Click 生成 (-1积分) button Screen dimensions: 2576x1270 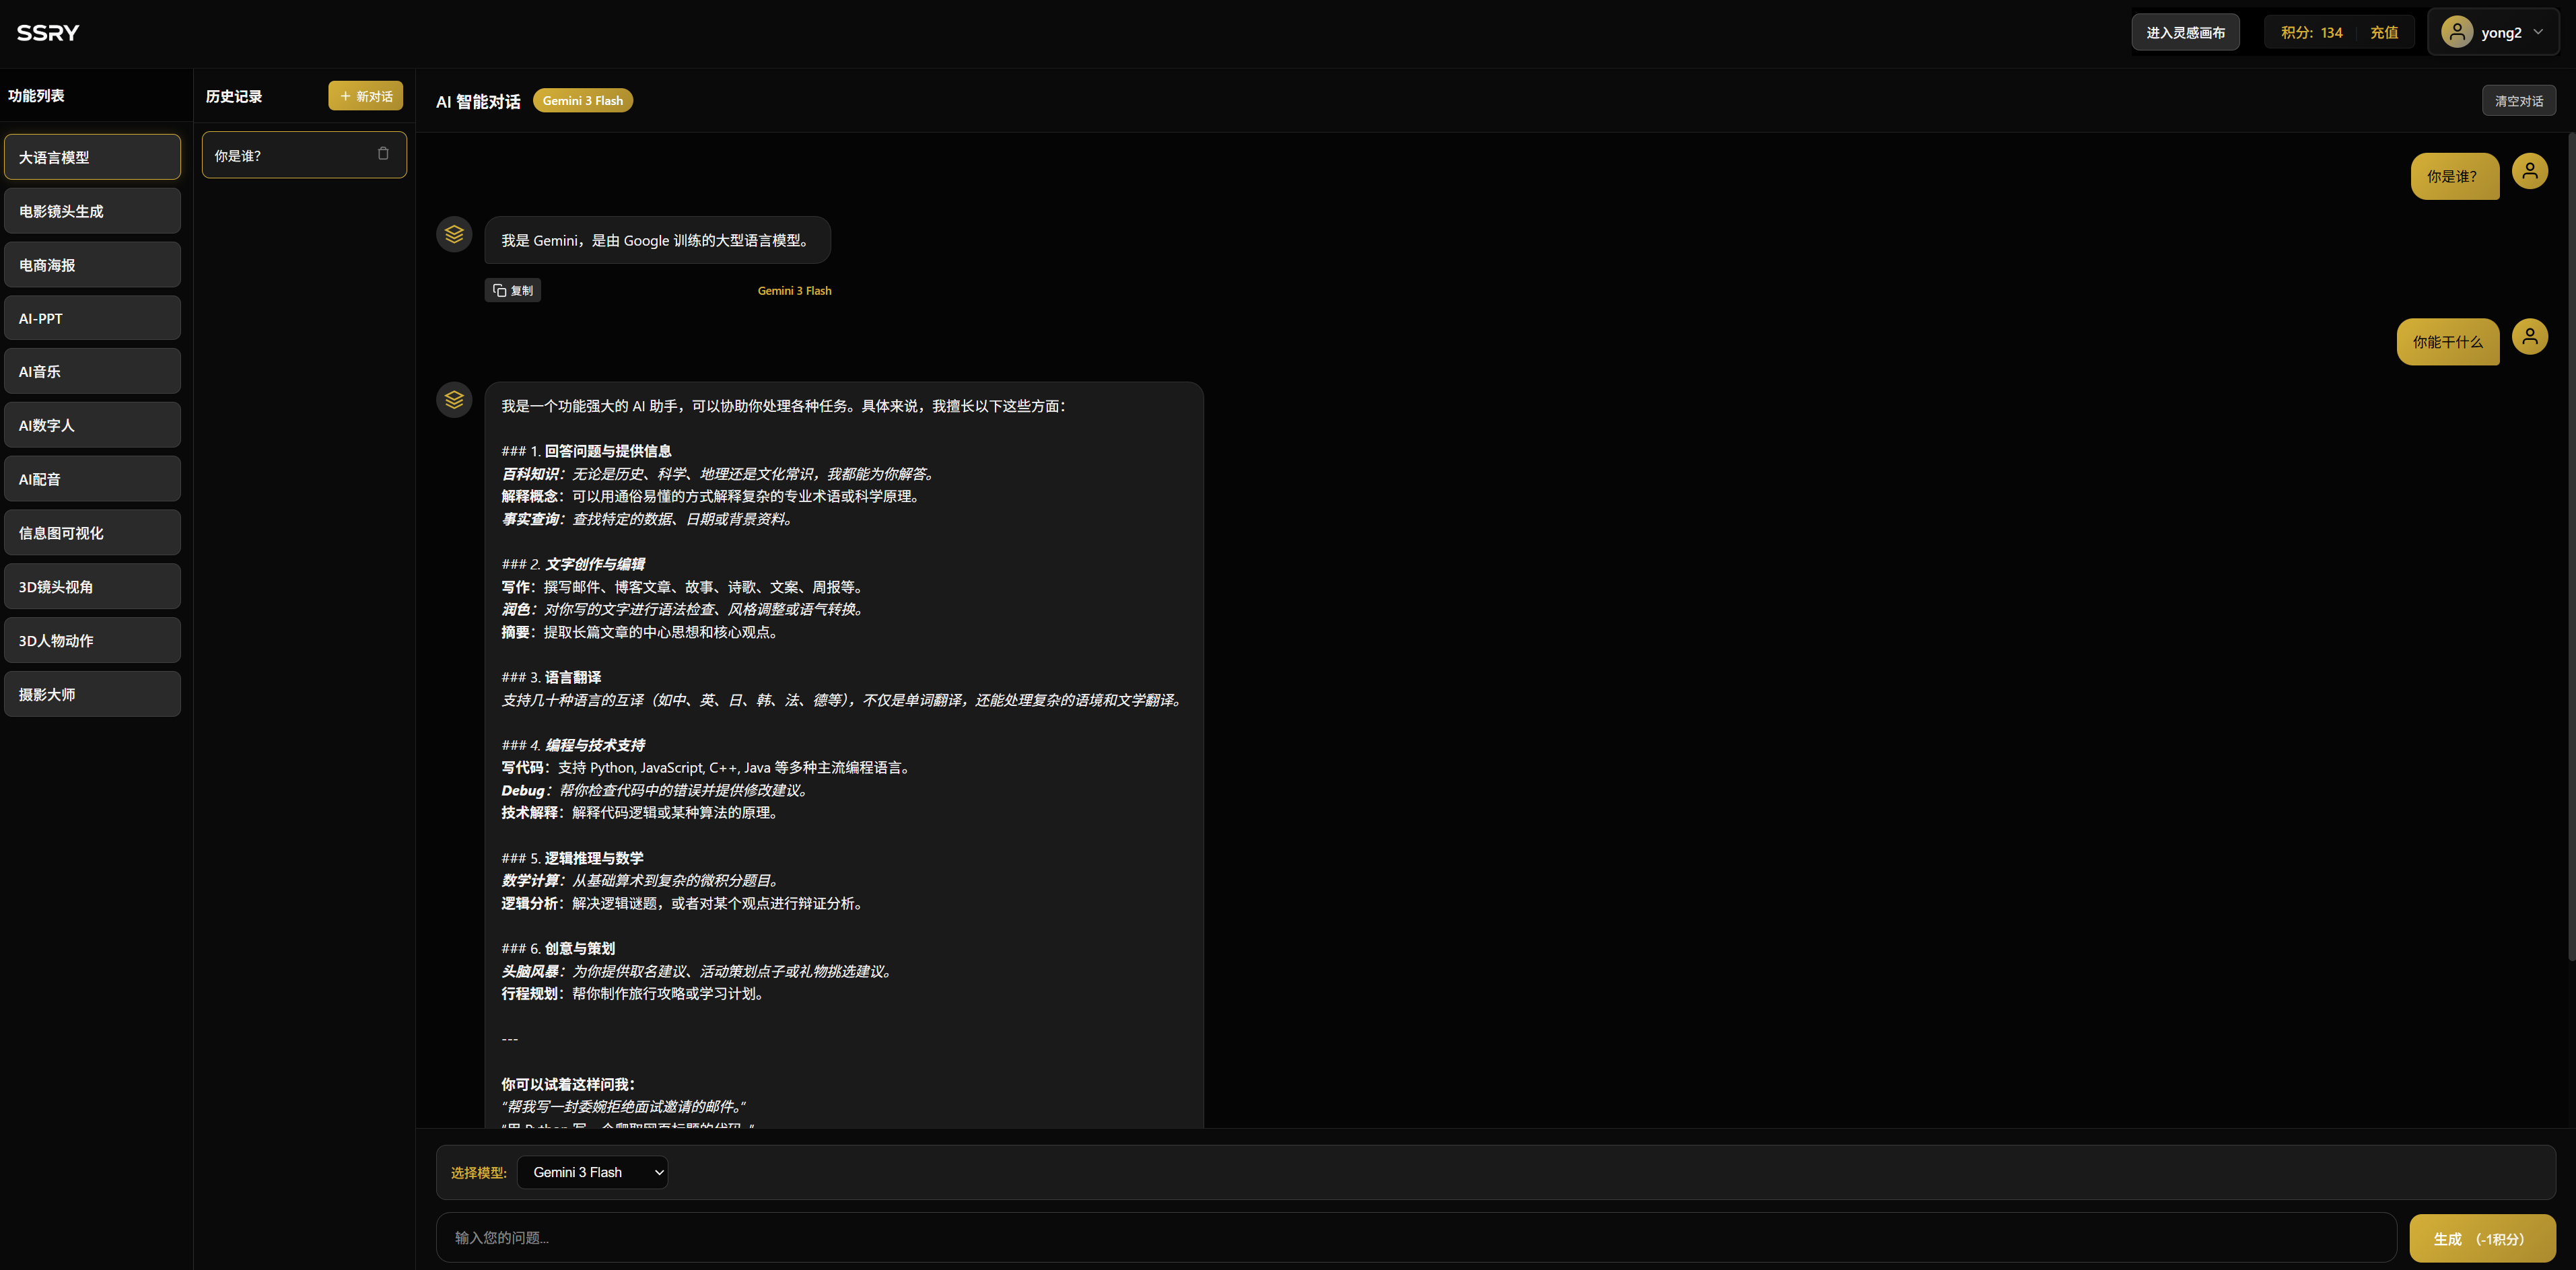[2482, 1238]
